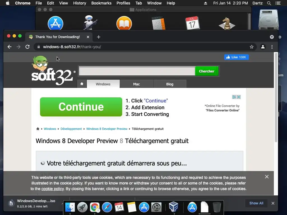Viewport: 287px width, 215px height.
Task: Open a new tab with the plus button
Action: pyautogui.click(x=99, y=37)
